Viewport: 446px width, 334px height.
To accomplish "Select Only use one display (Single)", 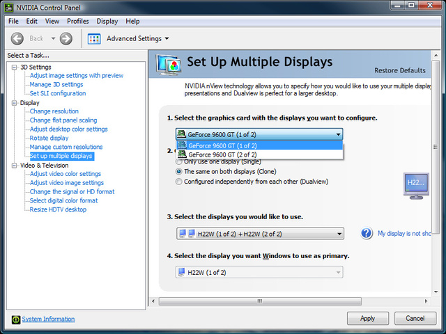I will [218, 161].
